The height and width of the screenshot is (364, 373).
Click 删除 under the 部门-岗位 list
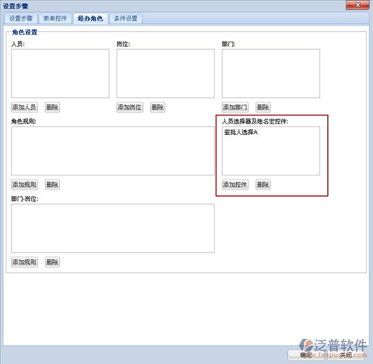click(x=53, y=262)
